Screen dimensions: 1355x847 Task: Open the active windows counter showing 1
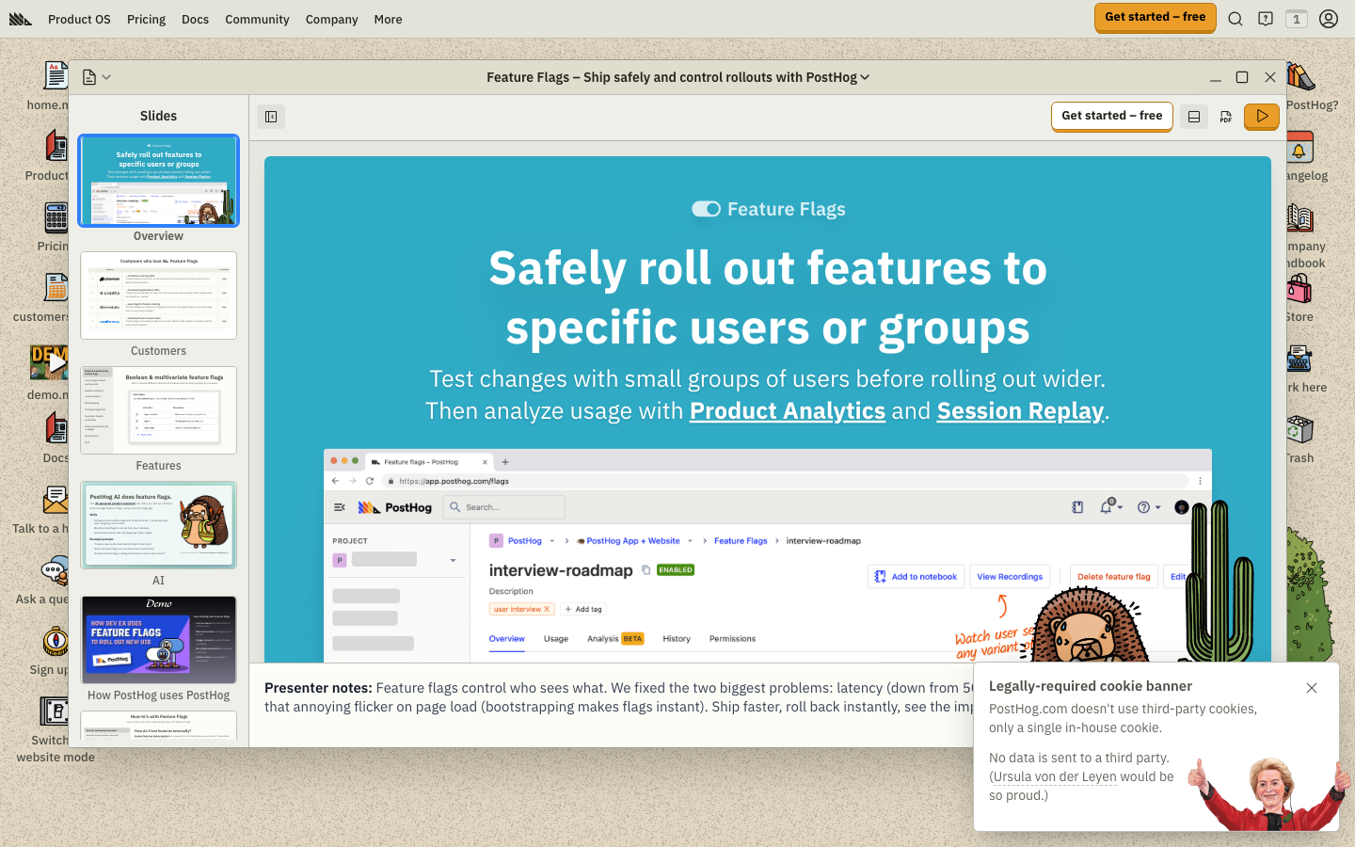[x=1297, y=19]
